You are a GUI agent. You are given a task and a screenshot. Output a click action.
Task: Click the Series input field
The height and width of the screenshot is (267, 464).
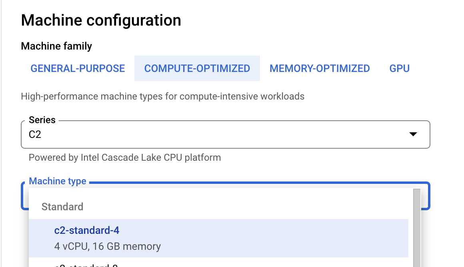[160, 134]
